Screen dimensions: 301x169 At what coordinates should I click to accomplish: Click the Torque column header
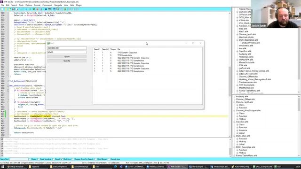(113, 49)
